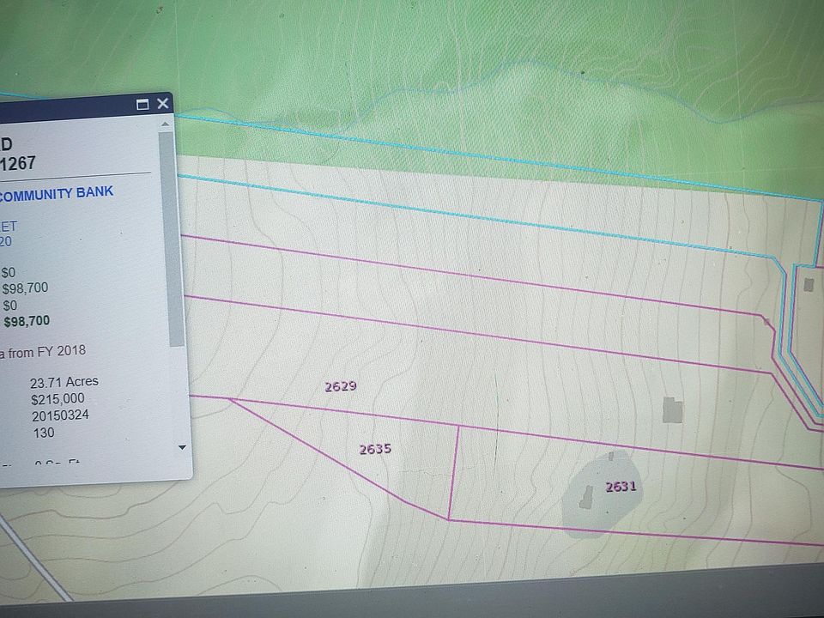Click the 20150324 sale date value

pos(60,415)
